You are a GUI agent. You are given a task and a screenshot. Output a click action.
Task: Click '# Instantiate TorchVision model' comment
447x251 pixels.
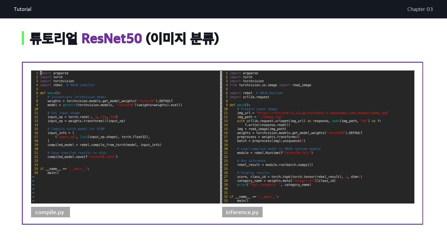(x=77, y=97)
